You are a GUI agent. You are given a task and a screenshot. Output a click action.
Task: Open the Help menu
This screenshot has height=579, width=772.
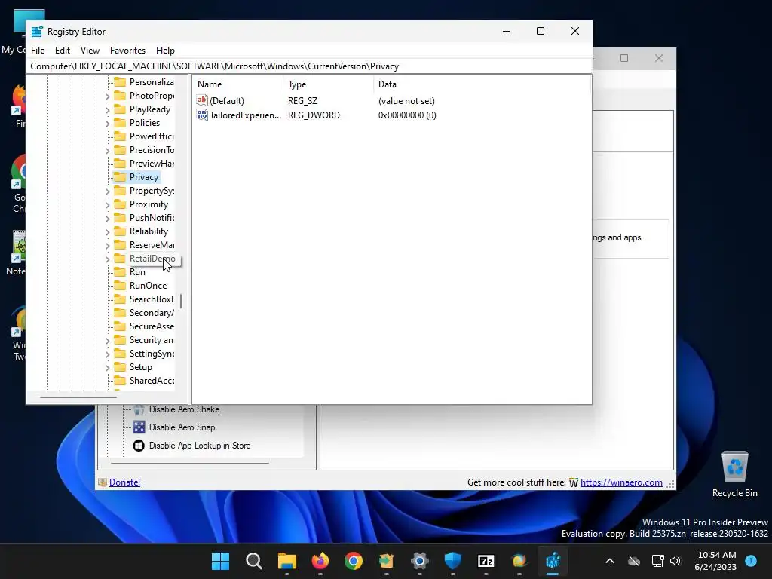165,51
